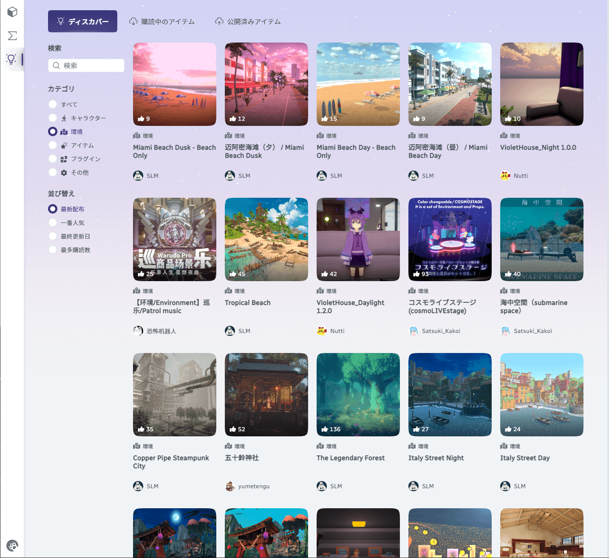Click like icon on 五十鈴神社 thumbnail

click(x=233, y=429)
